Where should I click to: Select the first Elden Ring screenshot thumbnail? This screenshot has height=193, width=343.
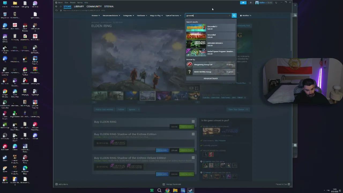point(99,96)
